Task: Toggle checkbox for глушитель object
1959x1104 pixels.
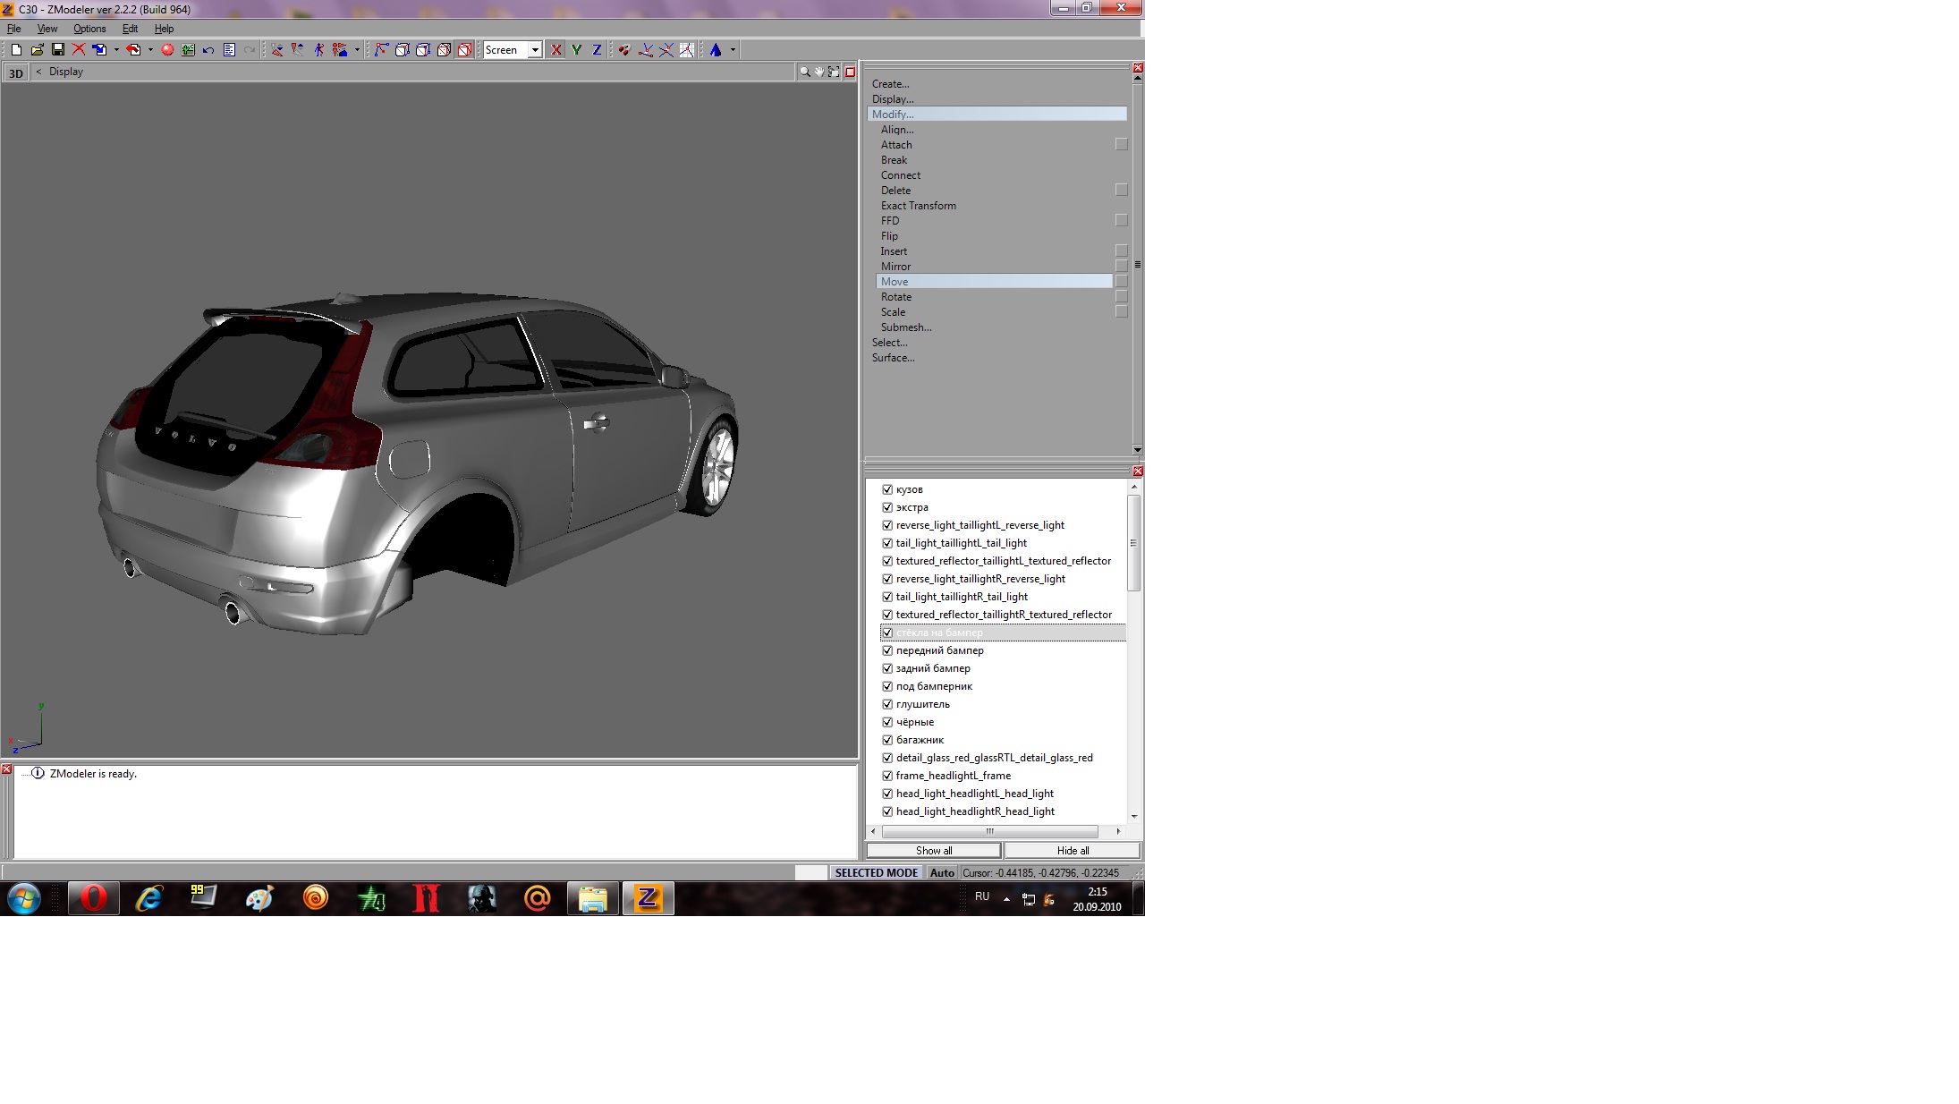Action: coord(887,704)
